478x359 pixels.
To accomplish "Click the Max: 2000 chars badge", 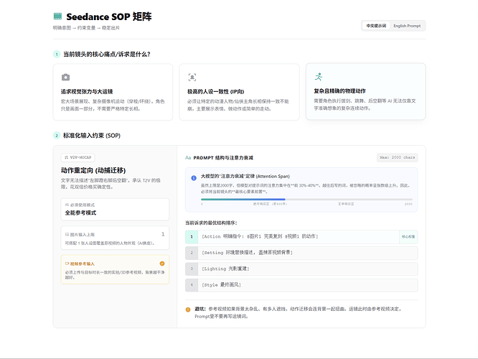I will [x=397, y=158].
